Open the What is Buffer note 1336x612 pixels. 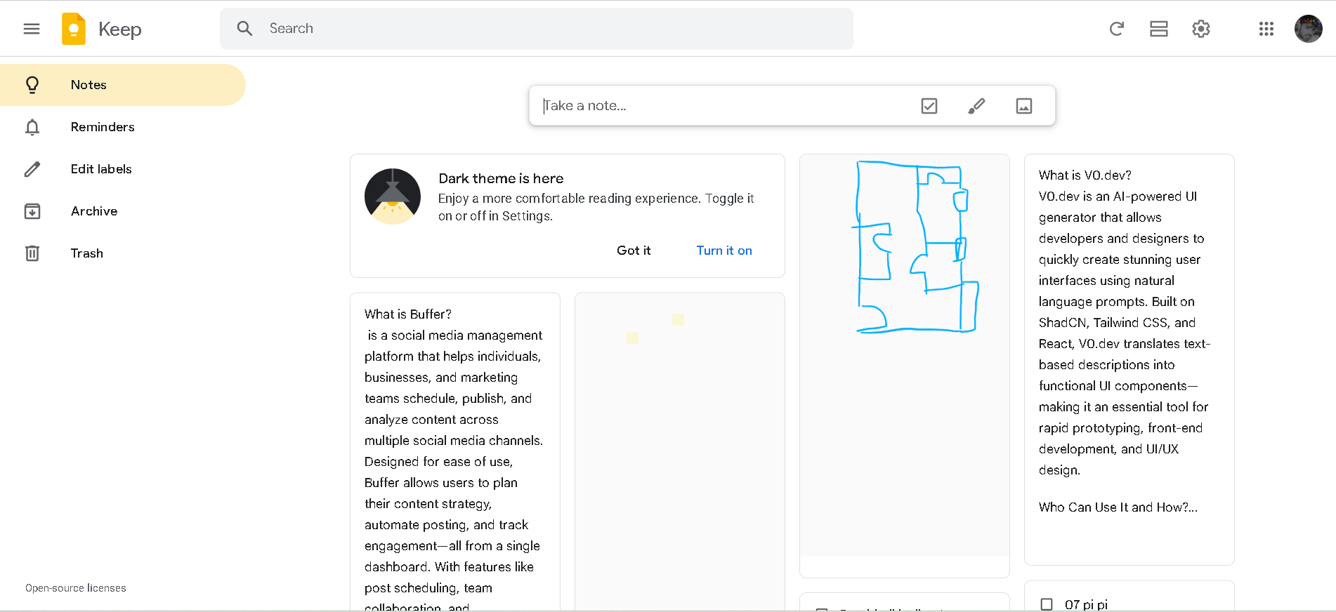[x=455, y=452]
